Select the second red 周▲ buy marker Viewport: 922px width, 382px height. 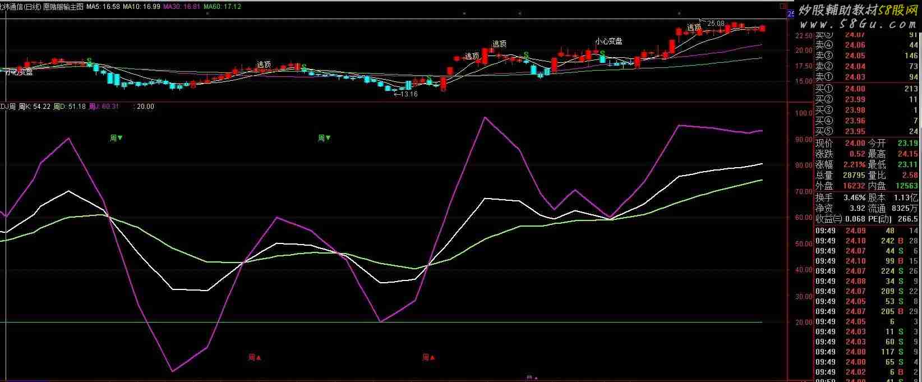click(x=429, y=357)
